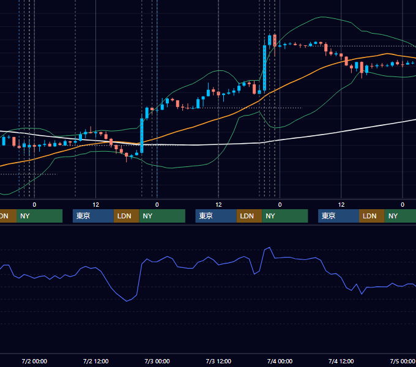Click the leftmost NY session block
The width and height of the screenshot is (416, 367).
(x=40, y=216)
